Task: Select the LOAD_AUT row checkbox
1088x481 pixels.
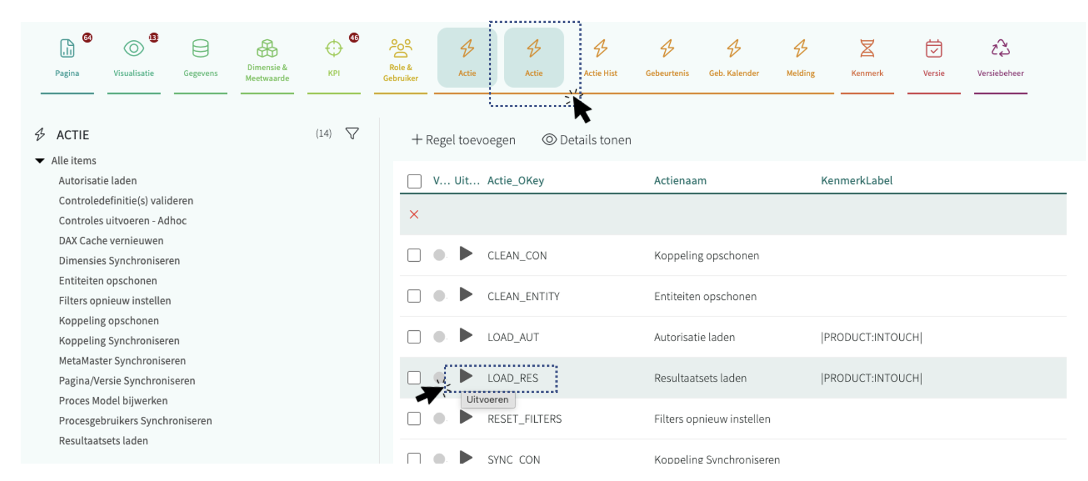Action: click(x=414, y=337)
